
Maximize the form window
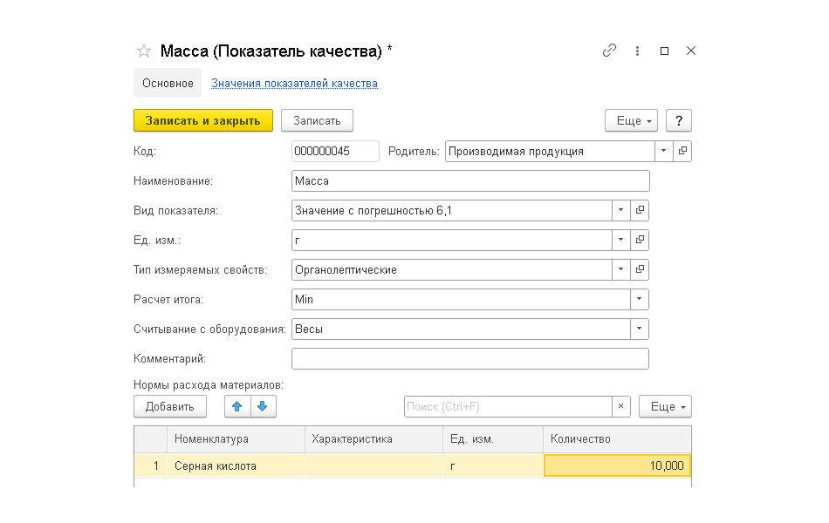(x=665, y=51)
